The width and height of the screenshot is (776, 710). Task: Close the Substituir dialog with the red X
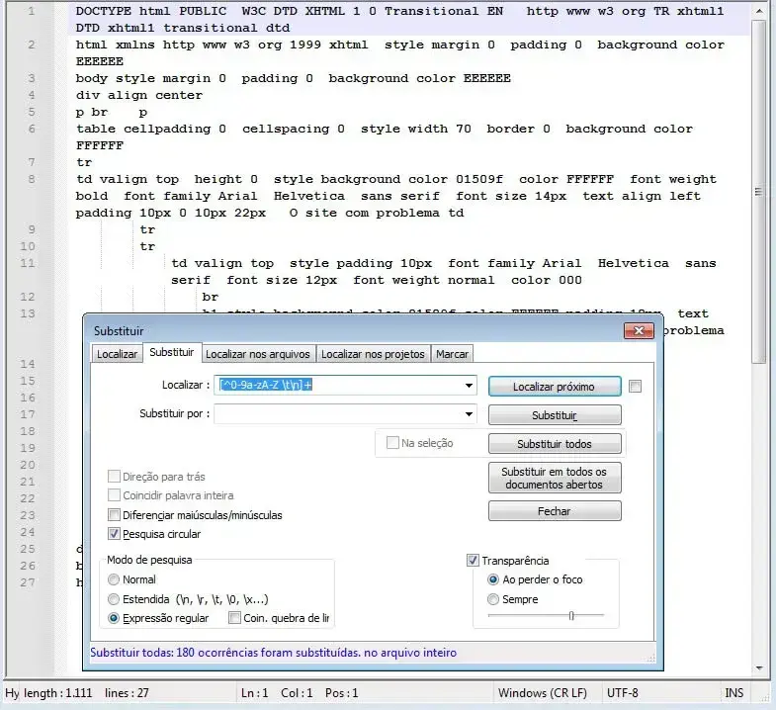639,330
